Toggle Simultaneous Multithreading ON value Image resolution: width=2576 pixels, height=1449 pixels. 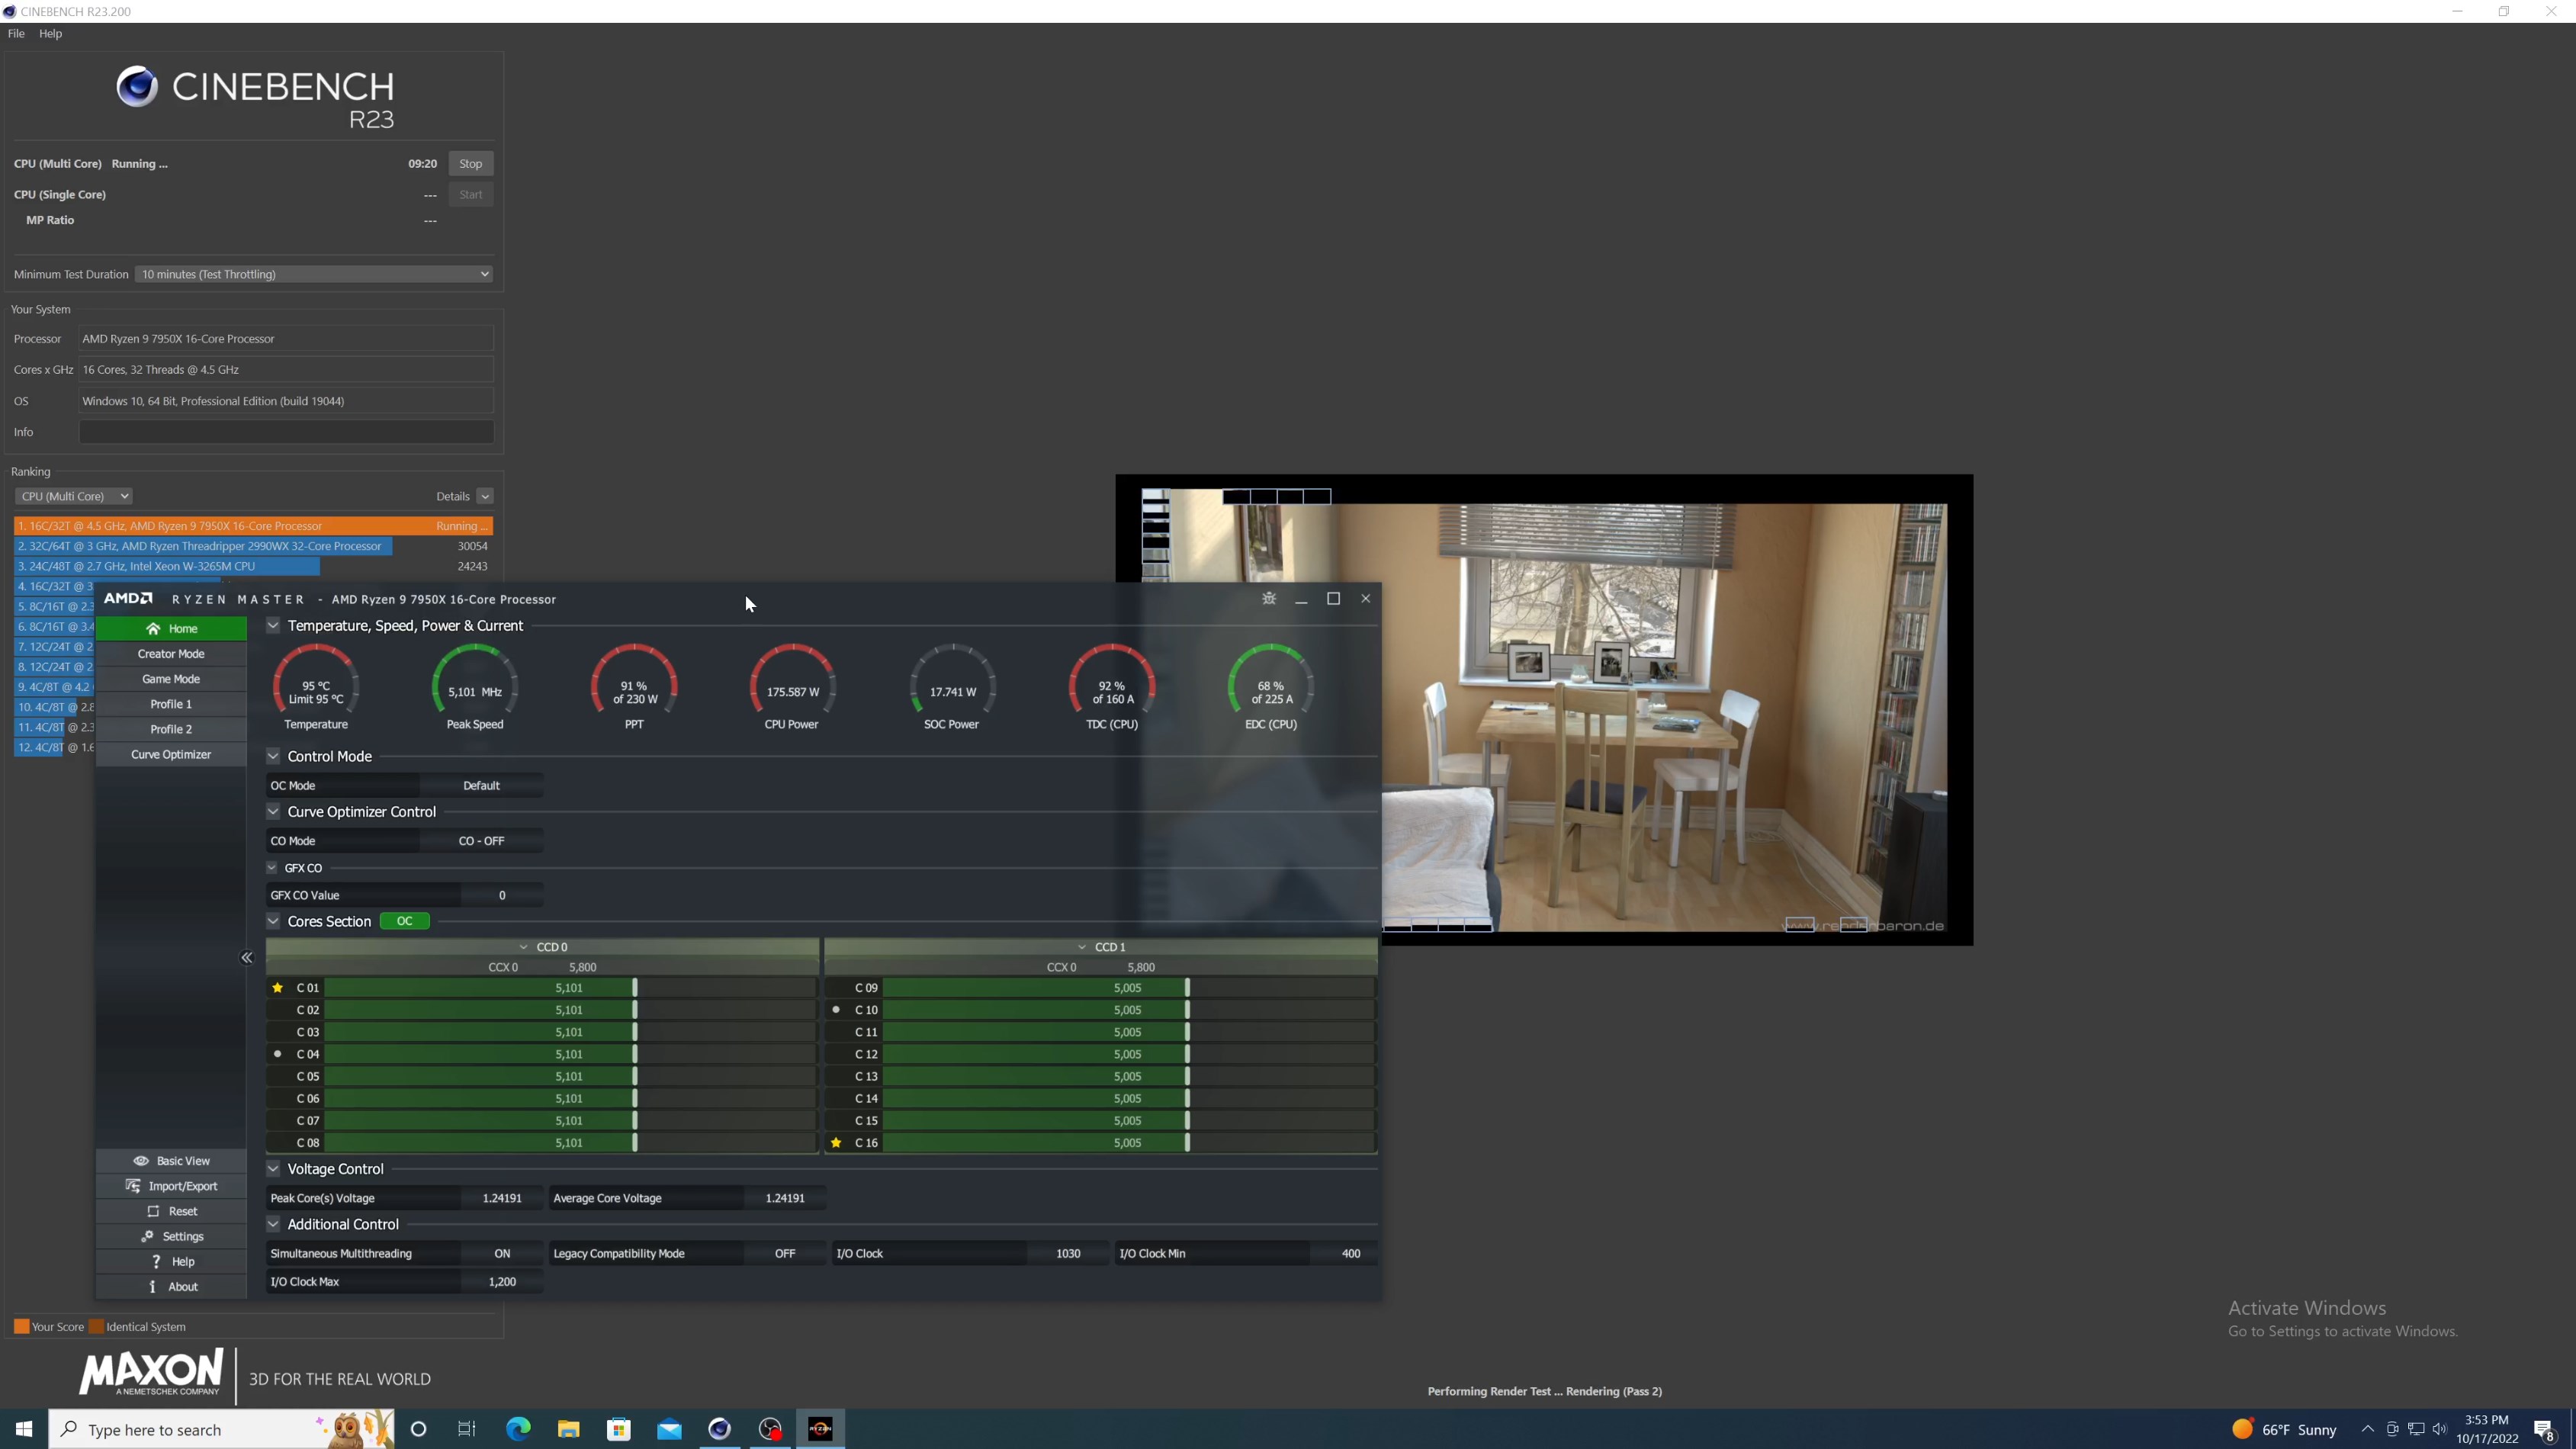(502, 1254)
